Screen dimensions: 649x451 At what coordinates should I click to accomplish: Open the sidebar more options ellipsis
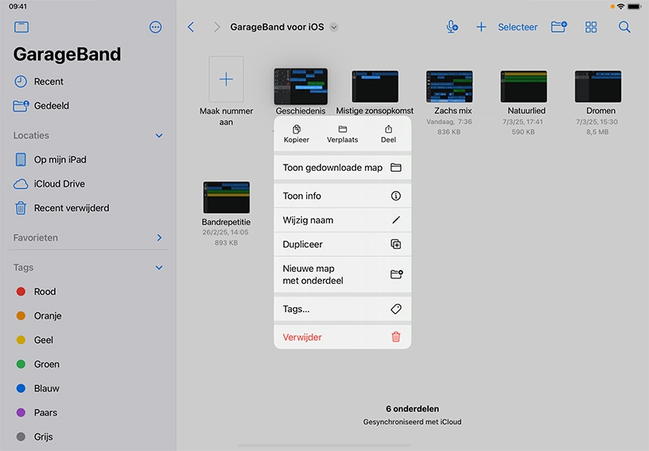pos(156,27)
